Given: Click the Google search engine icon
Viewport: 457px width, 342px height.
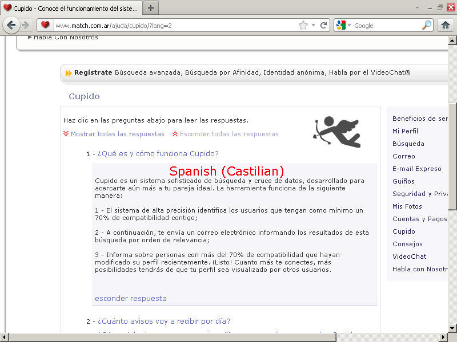Looking at the screenshot, I should click(340, 25).
